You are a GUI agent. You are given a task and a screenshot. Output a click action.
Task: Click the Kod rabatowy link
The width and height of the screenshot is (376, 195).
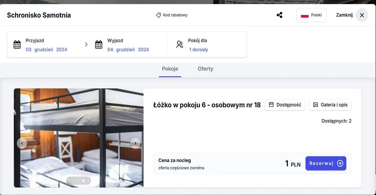coord(175,15)
